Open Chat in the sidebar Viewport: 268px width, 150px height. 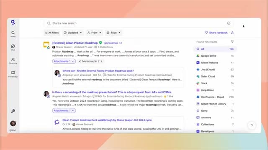pyautogui.click(x=13, y=47)
